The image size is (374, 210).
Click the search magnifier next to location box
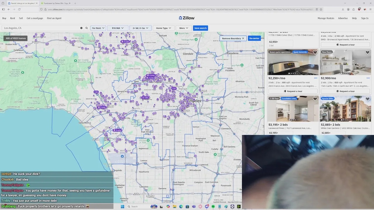pos(86,28)
